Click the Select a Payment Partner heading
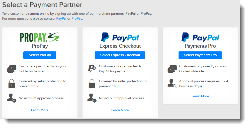 click(42, 5)
